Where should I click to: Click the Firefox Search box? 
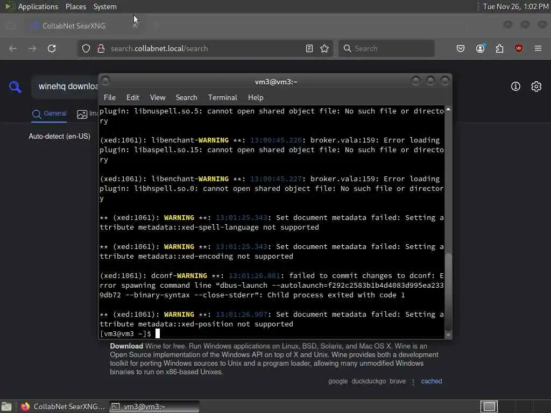pos(386,48)
